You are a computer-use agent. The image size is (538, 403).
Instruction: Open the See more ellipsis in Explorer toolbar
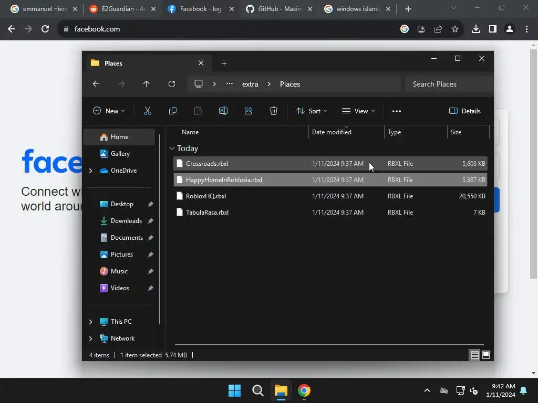point(397,111)
